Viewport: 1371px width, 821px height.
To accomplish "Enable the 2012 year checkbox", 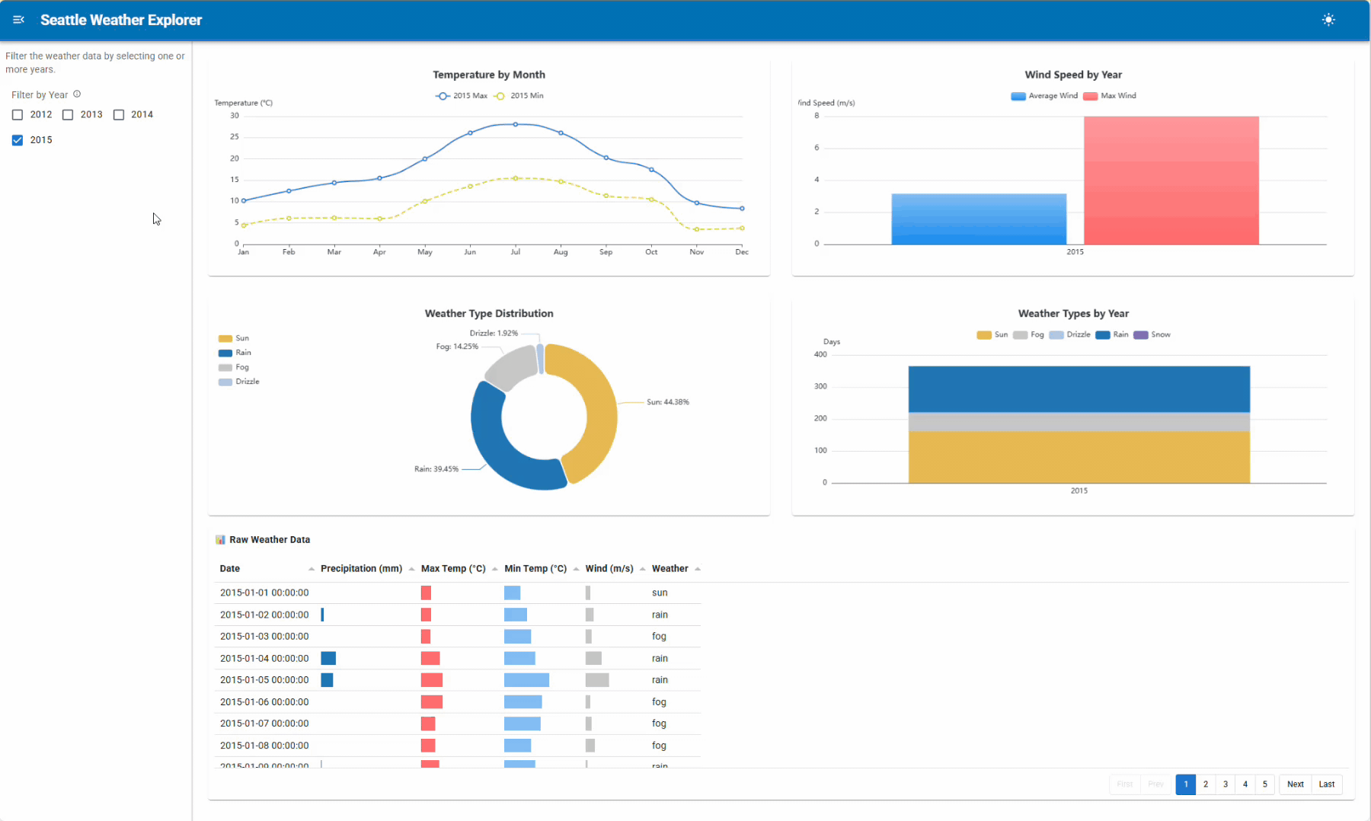I will click(18, 115).
